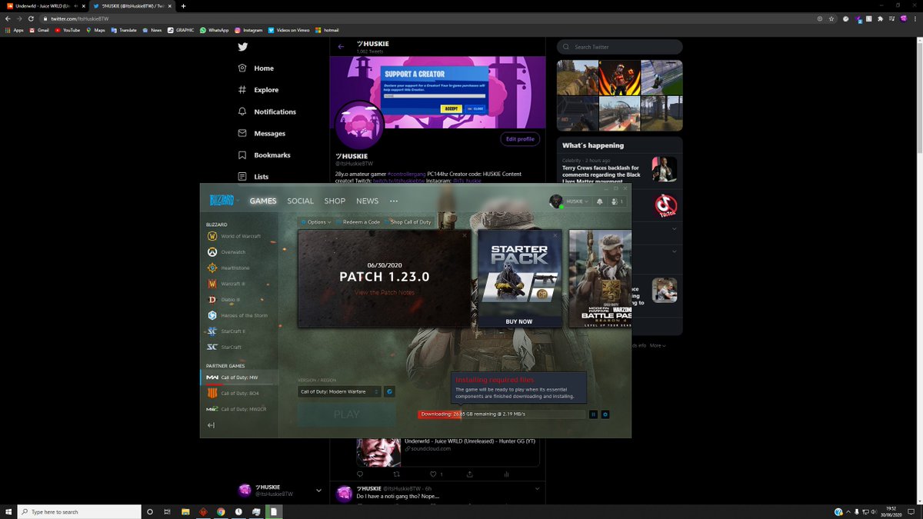
Task: Open the Blizzard logo dropdown menu
Action: tap(224, 201)
